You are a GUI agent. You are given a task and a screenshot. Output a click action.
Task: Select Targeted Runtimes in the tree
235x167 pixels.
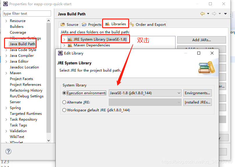pyautogui.click(x=26, y=114)
